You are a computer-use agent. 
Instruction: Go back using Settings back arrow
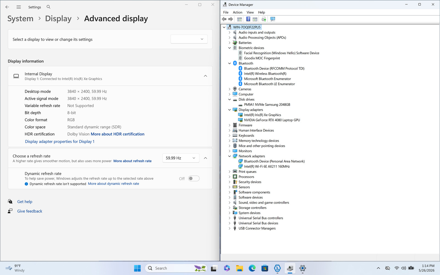[7, 7]
